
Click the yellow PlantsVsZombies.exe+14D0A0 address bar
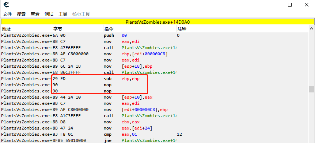(157, 22)
